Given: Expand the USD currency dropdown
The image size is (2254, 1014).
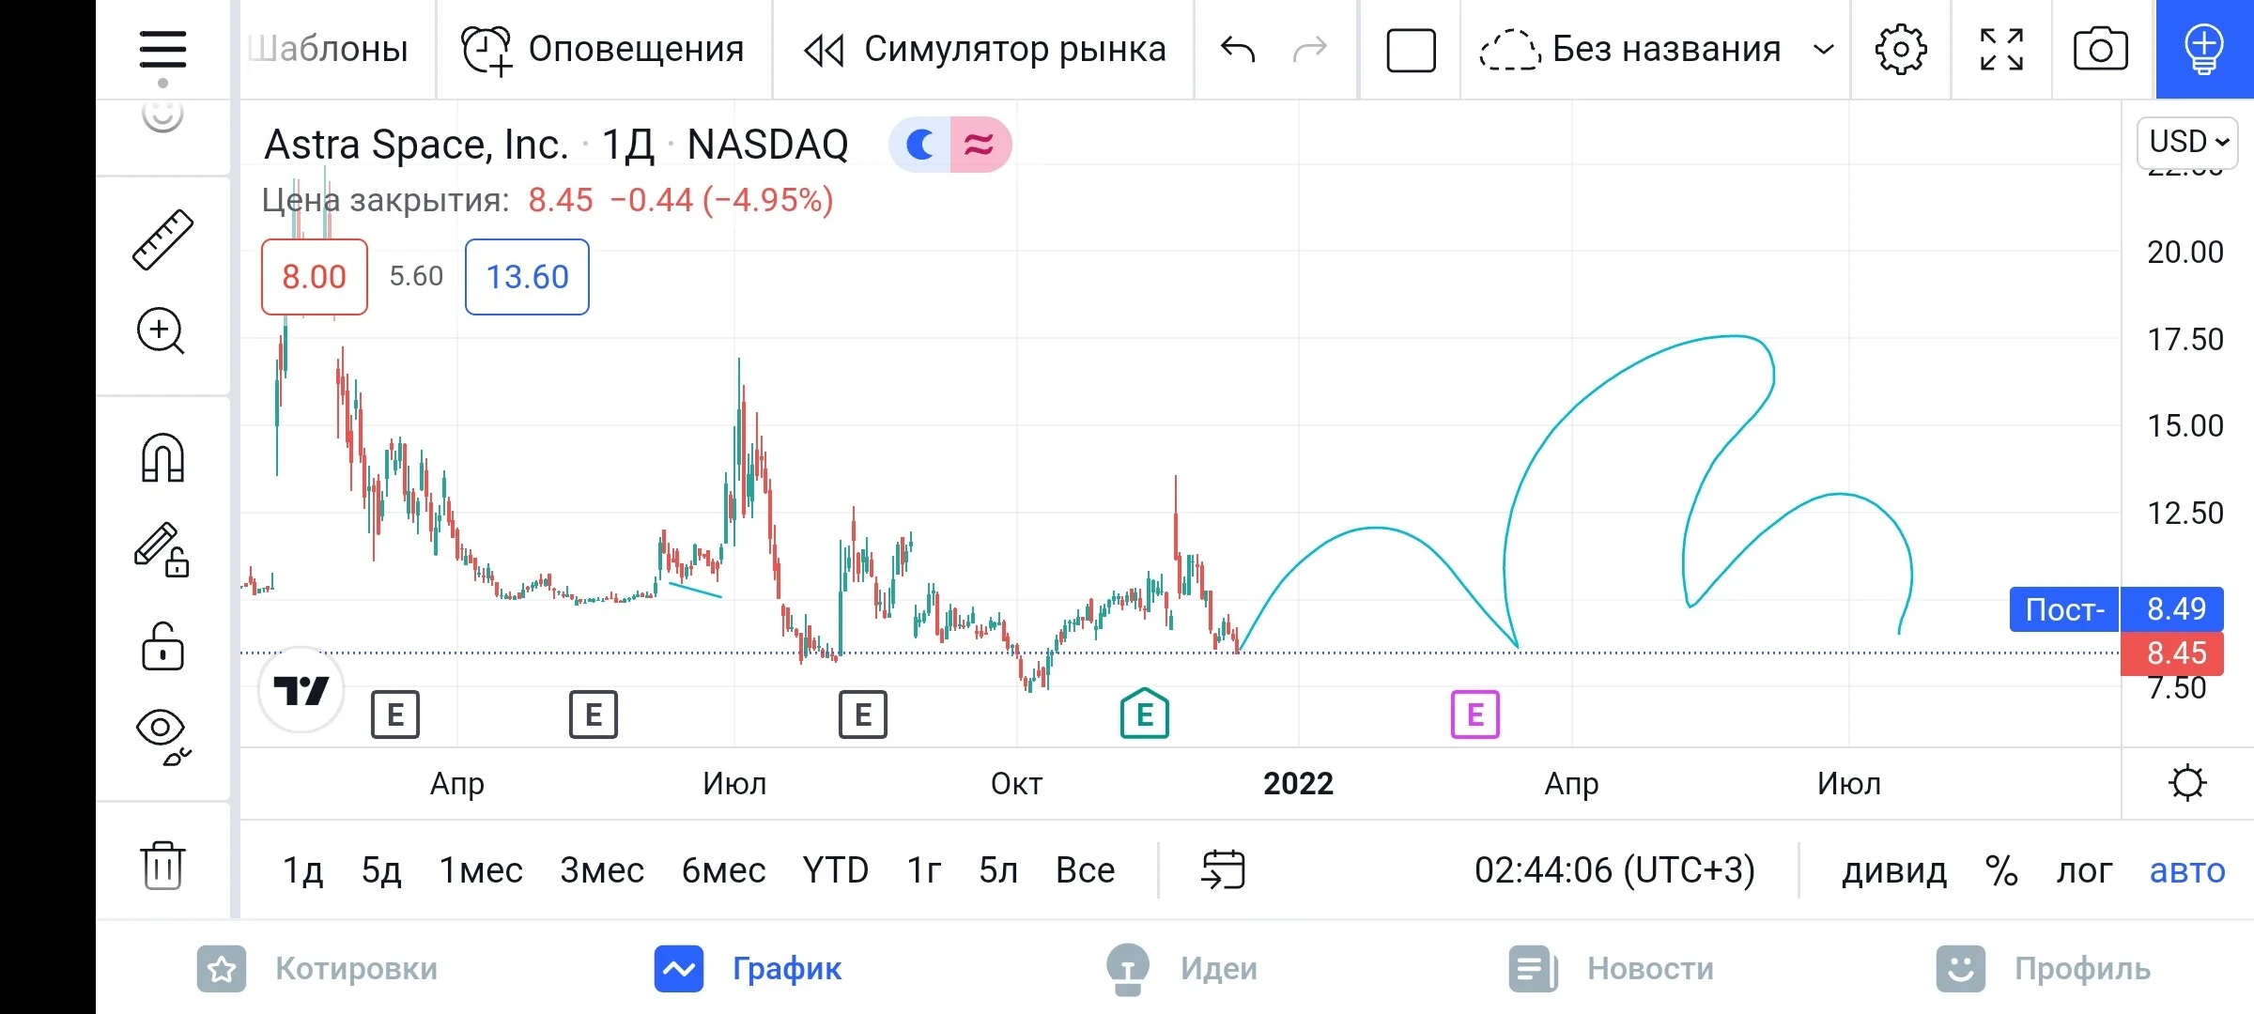Looking at the screenshot, I should click(x=2188, y=142).
